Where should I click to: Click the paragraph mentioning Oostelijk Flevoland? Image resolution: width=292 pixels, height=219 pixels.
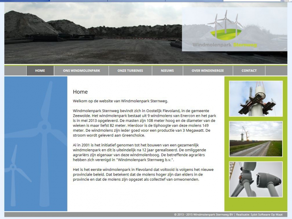[144, 123]
